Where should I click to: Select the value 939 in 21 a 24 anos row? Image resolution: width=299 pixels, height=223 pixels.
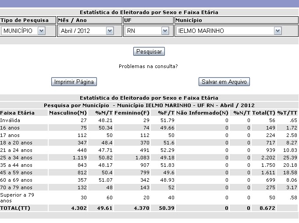pos(271,150)
